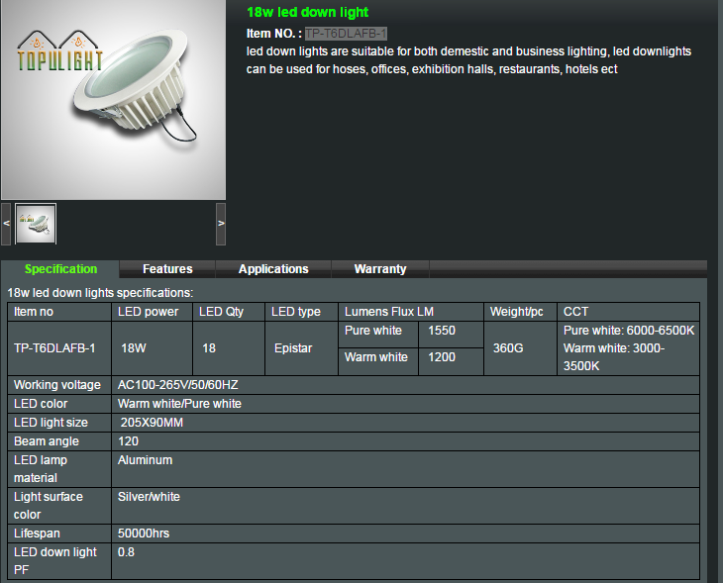Select the 205X90MM light size value
723x583 pixels.
152,423
